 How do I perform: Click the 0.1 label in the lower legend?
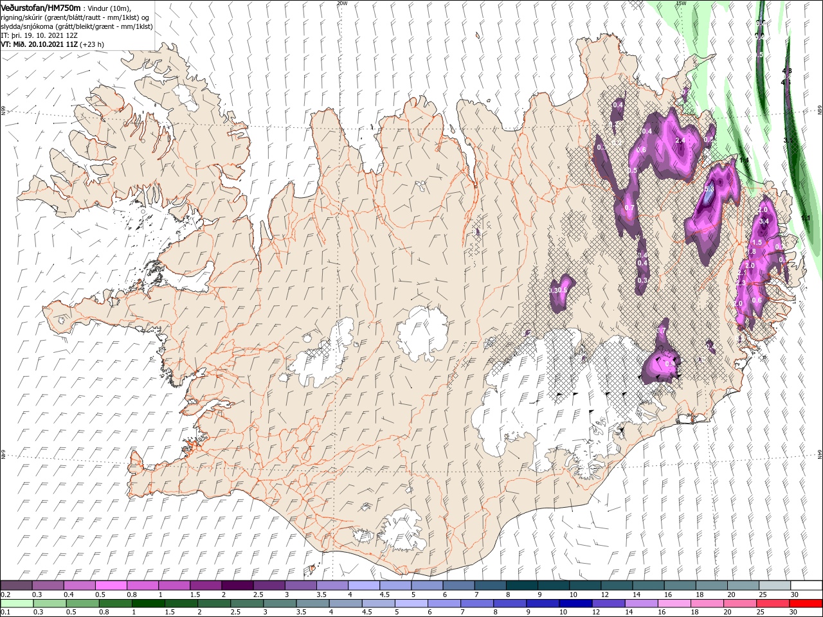[5, 613]
